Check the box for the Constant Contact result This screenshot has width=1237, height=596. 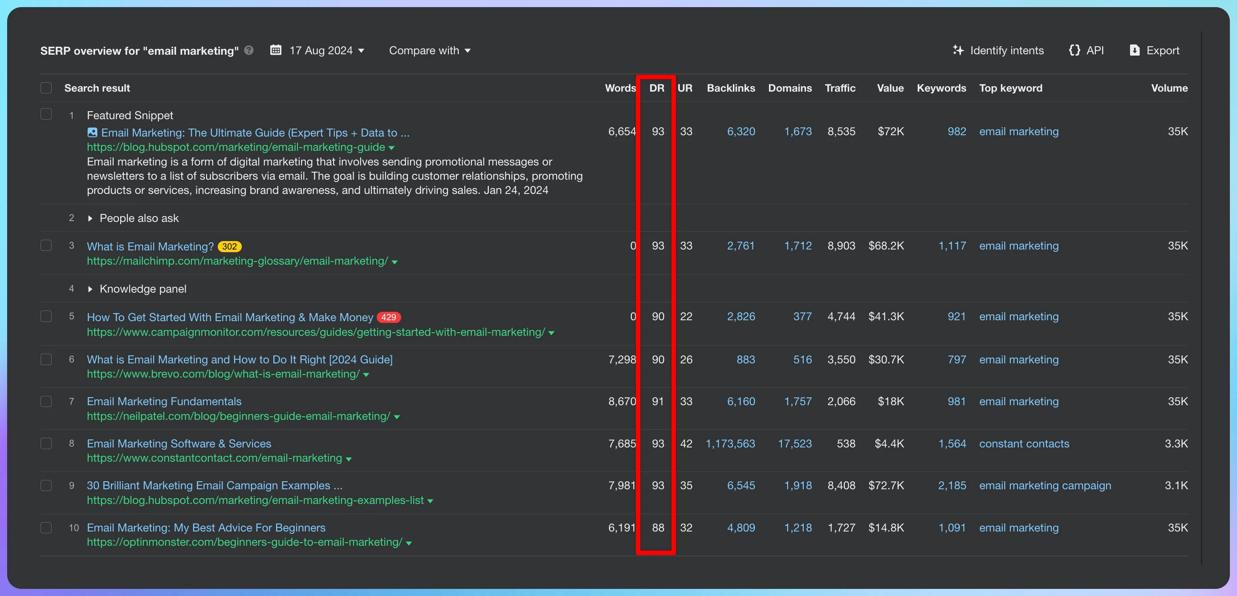[46, 443]
